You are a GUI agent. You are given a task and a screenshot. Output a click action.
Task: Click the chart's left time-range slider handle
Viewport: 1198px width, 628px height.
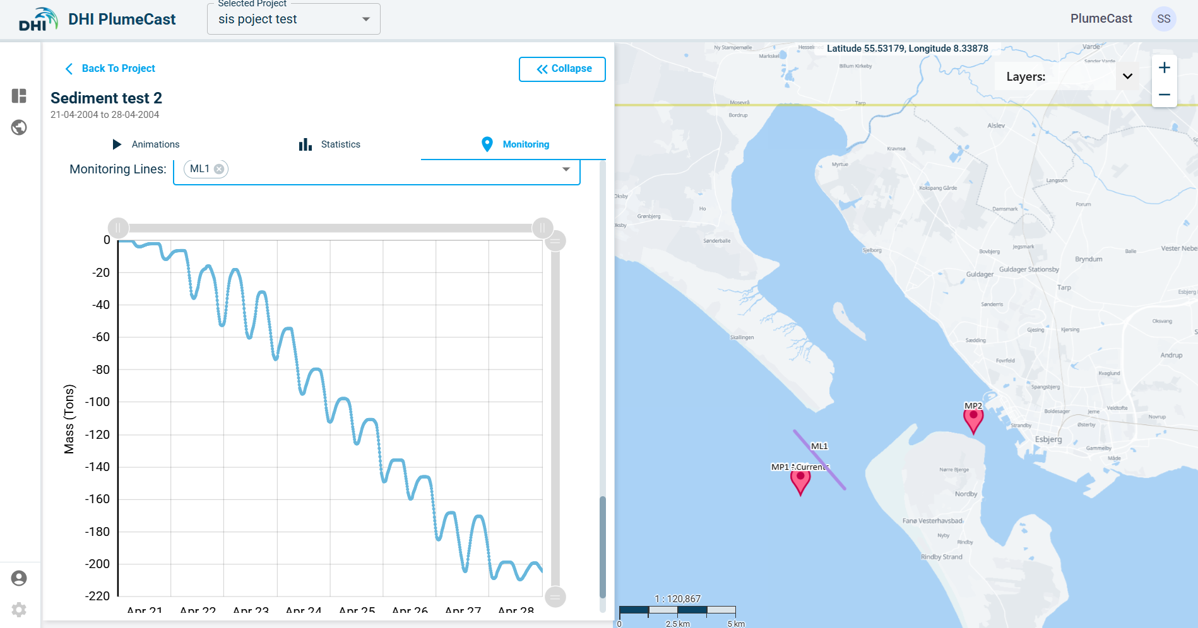coord(118,228)
